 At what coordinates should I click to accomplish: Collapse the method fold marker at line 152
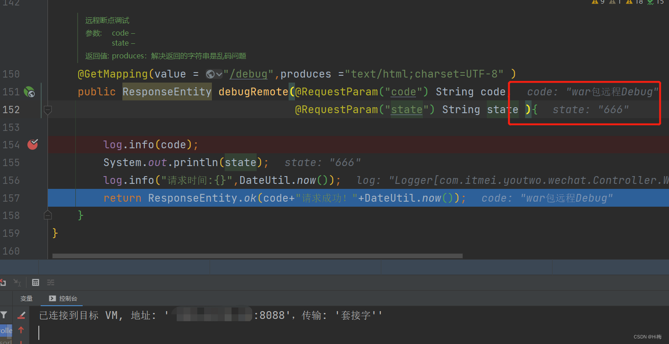point(47,109)
